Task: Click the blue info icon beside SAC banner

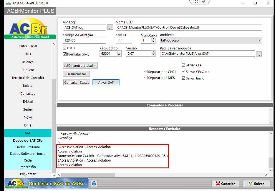Action: tap(94, 183)
